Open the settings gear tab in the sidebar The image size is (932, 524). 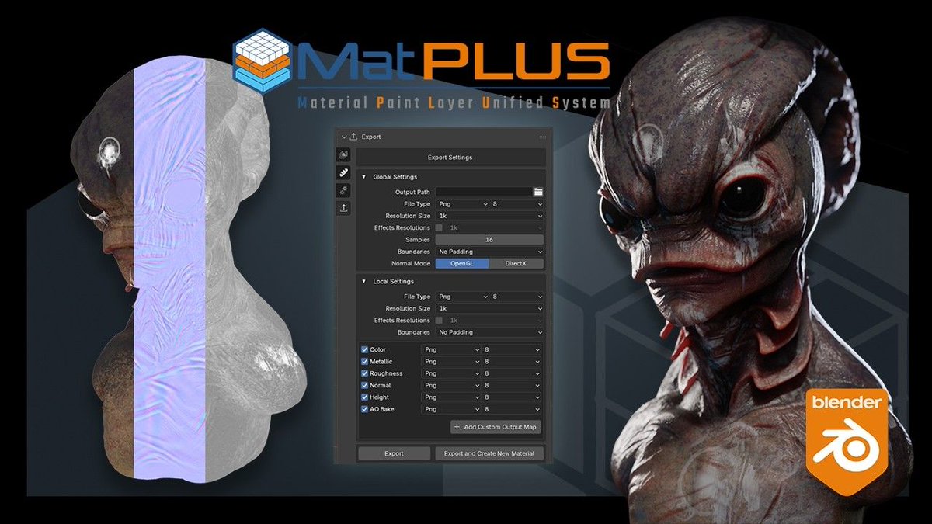pyautogui.click(x=343, y=191)
